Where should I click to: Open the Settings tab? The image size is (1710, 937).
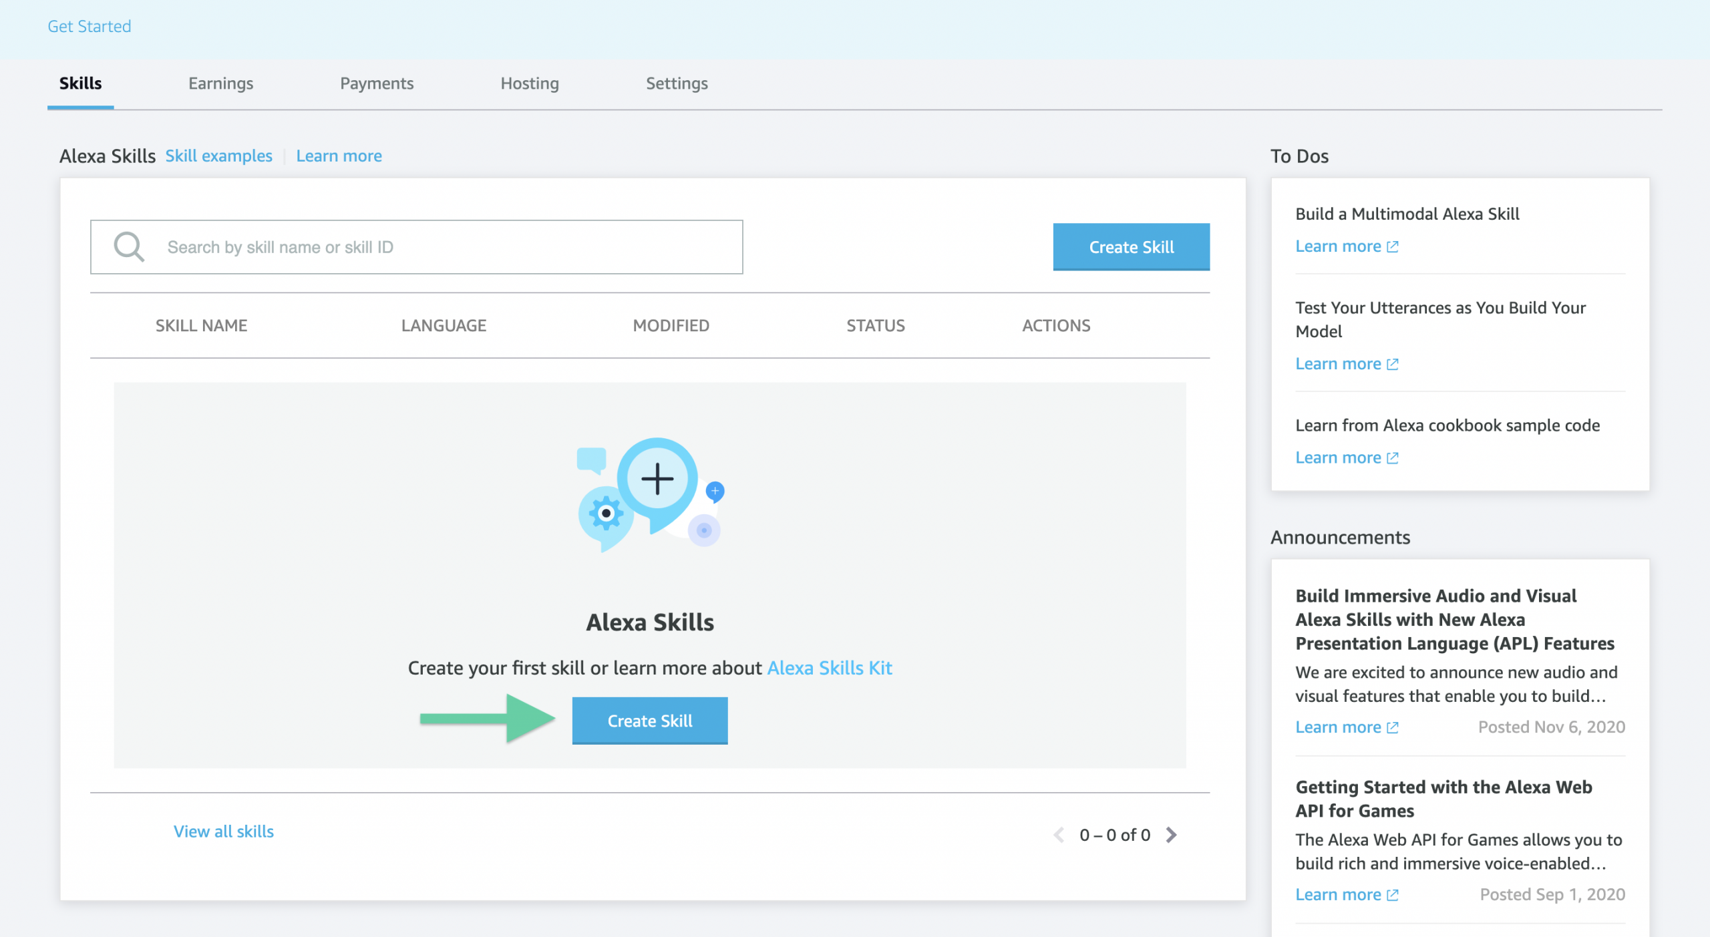677,83
